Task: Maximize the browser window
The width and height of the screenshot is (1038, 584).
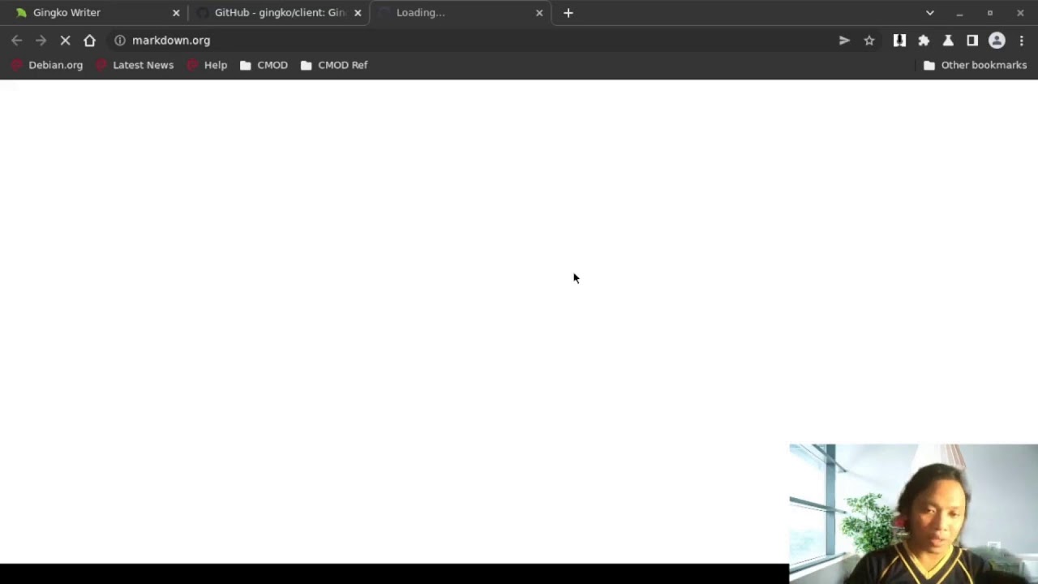Action: (x=990, y=13)
